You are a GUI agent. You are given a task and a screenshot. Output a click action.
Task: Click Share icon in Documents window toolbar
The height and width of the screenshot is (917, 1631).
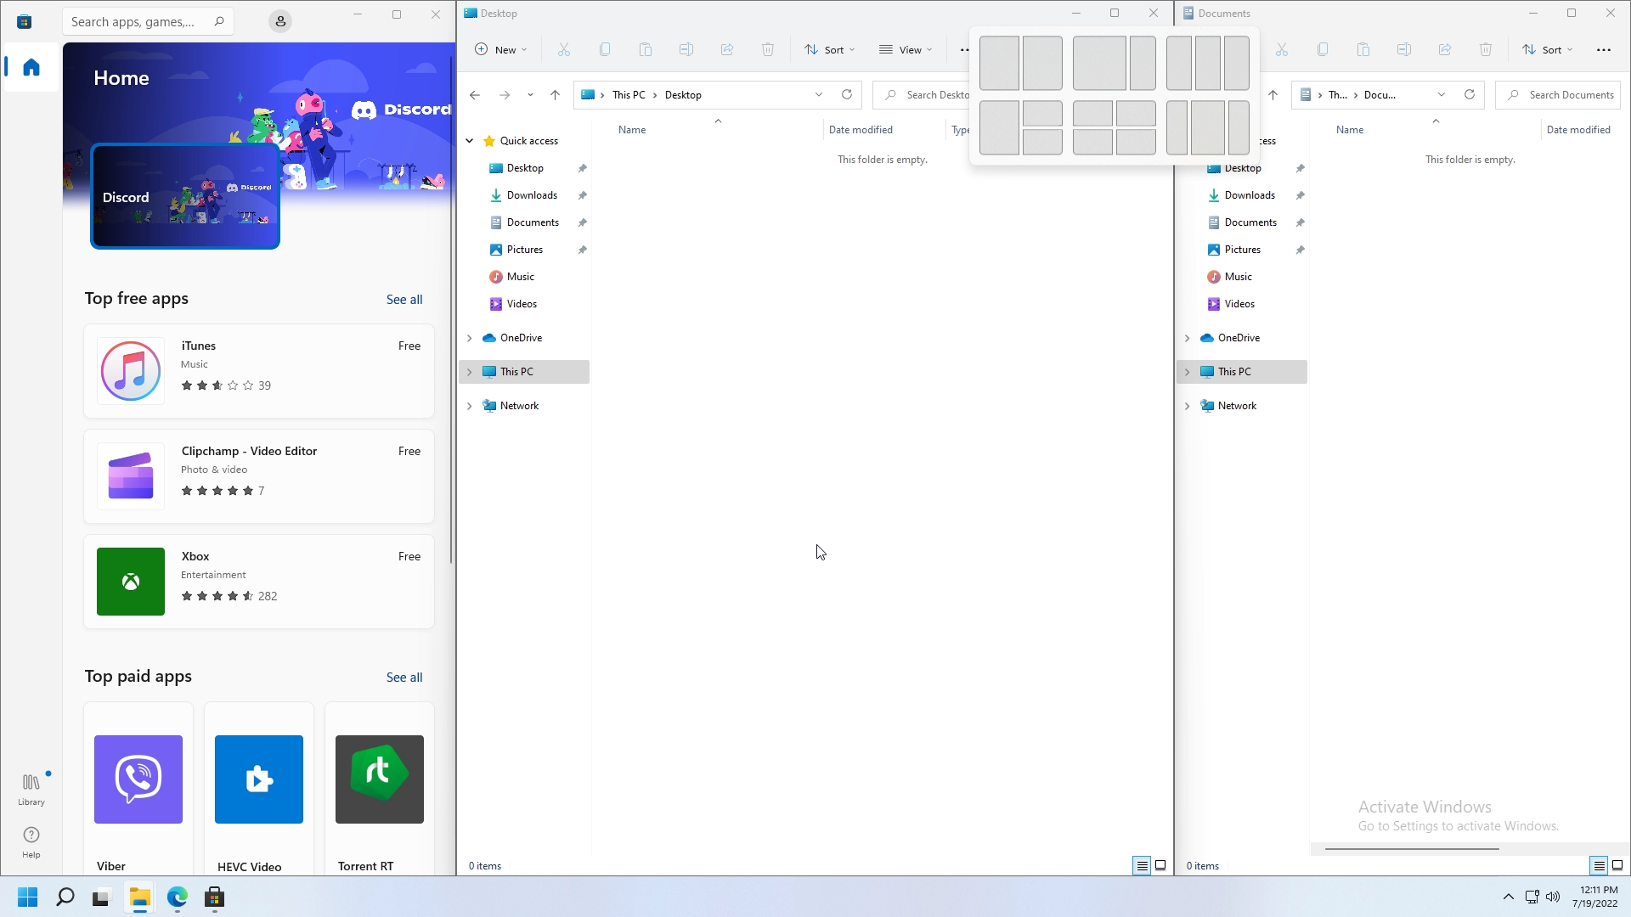[1445, 49]
